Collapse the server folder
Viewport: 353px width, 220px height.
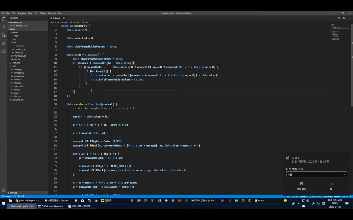15,33
